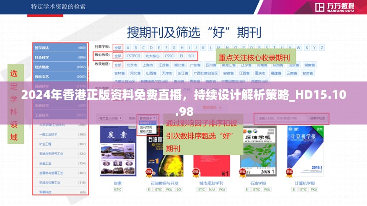The image size is (367, 206).
Task: Select 全部 in the 刊首字母 row
Action: tap(118, 48)
